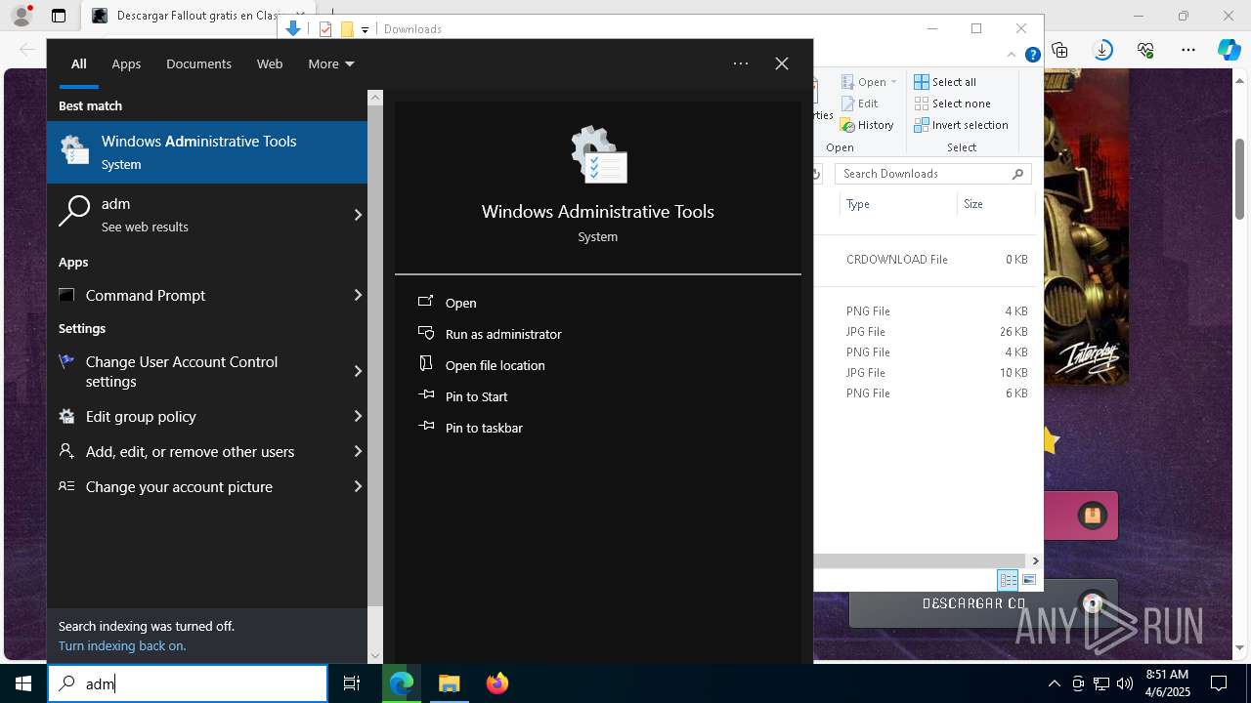Open notification center icon
1251x703 pixels.
[x=1219, y=683]
